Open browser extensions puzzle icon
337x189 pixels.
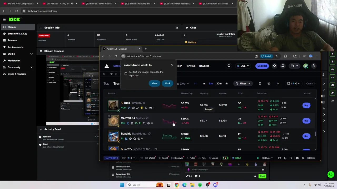point(285,56)
